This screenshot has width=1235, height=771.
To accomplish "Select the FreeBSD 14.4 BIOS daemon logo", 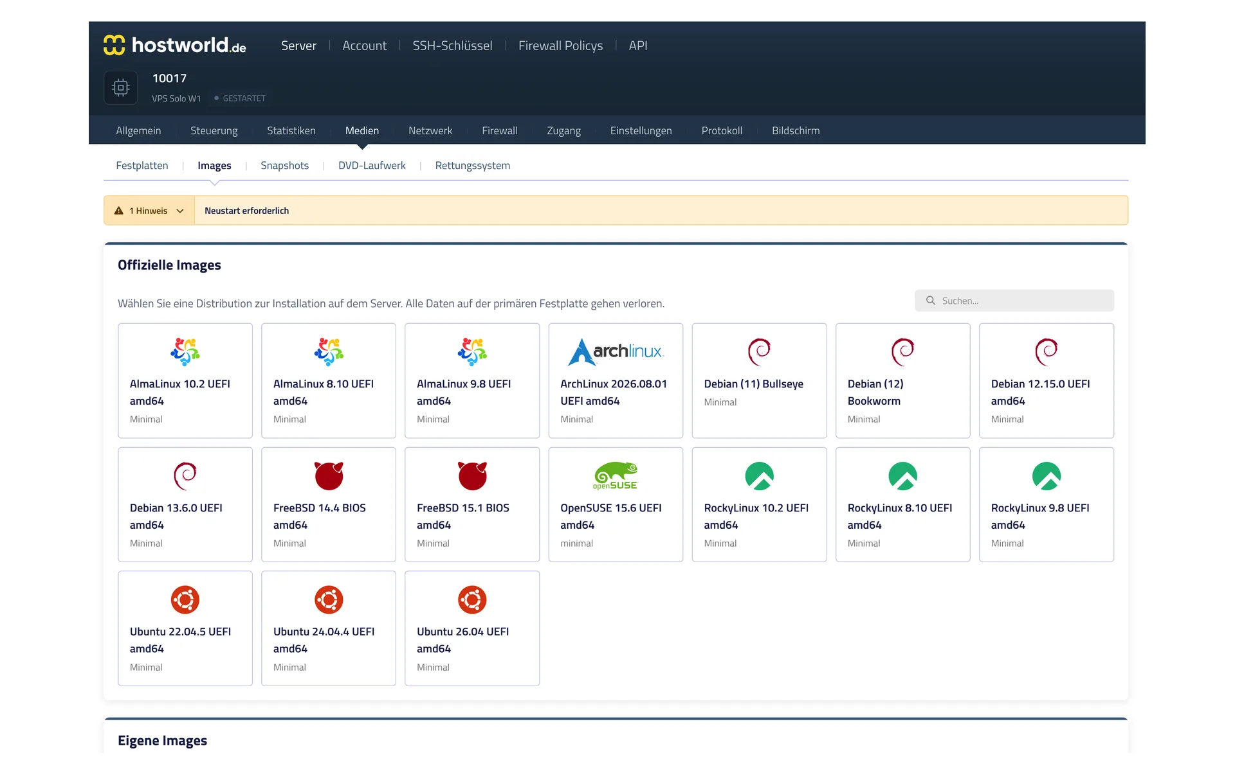I will coord(329,475).
